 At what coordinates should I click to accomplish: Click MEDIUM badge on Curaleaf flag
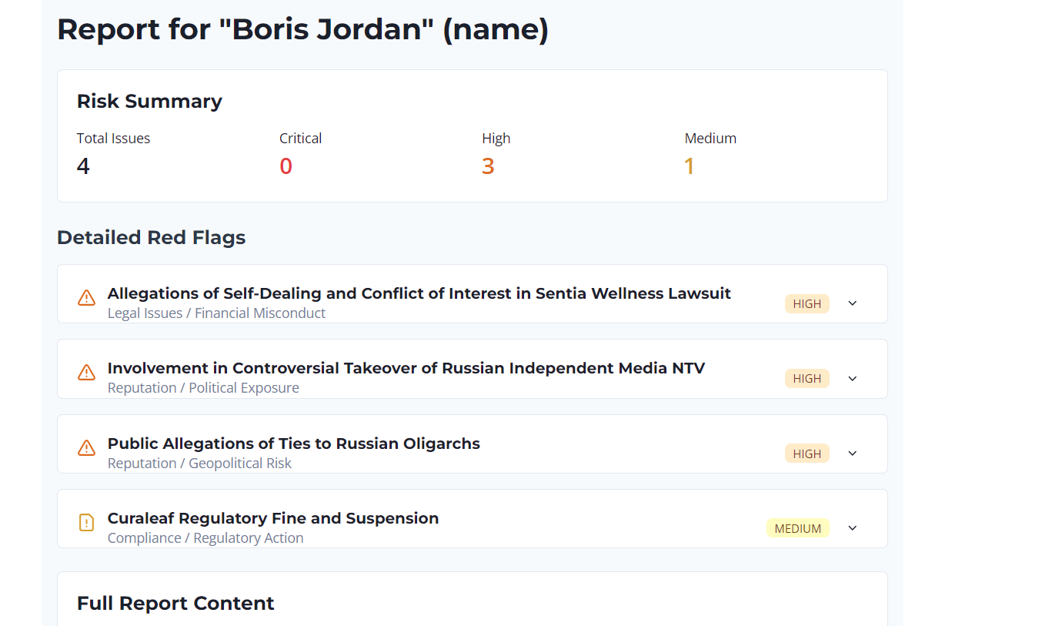(x=797, y=528)
